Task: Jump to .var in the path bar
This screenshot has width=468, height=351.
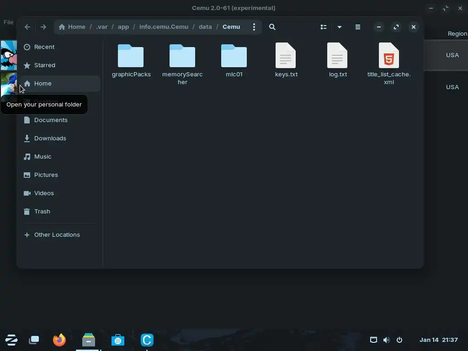Action: point(102,27)
